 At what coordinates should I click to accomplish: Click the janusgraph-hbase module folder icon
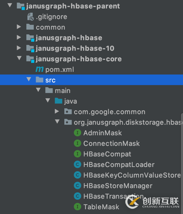30,38
